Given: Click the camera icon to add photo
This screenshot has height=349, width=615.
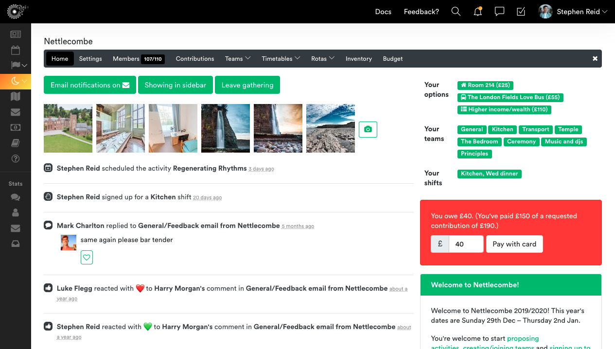Looking at the screenshot, I should (x=368, y=129).
